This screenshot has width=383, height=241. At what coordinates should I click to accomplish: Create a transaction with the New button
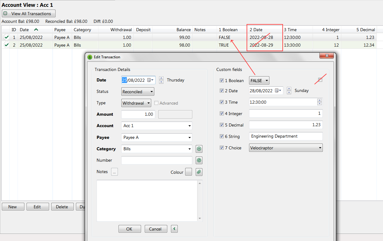tap(13, 206)
